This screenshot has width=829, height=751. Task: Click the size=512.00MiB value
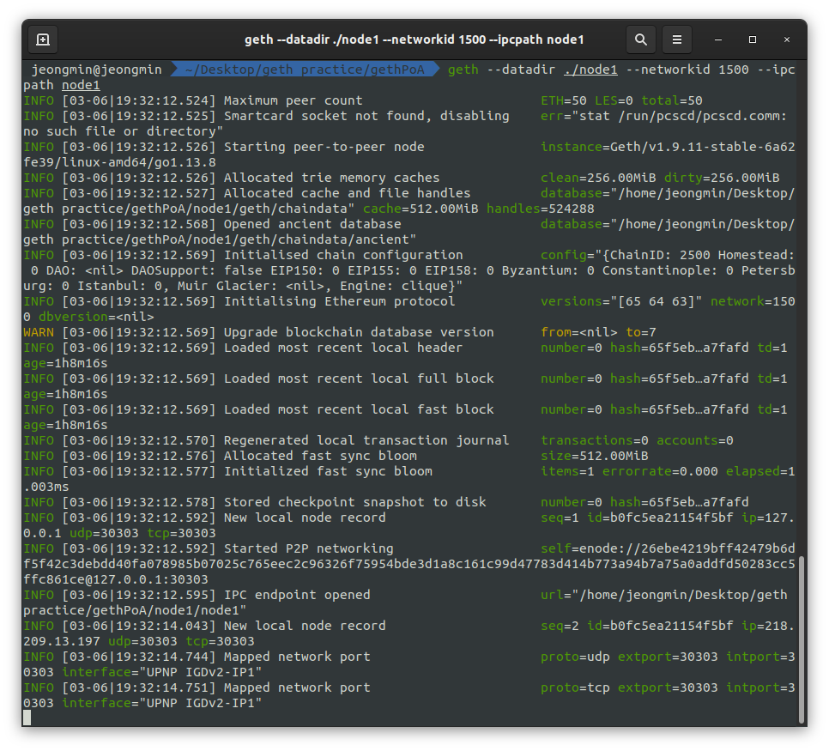(x=594, y=456)
